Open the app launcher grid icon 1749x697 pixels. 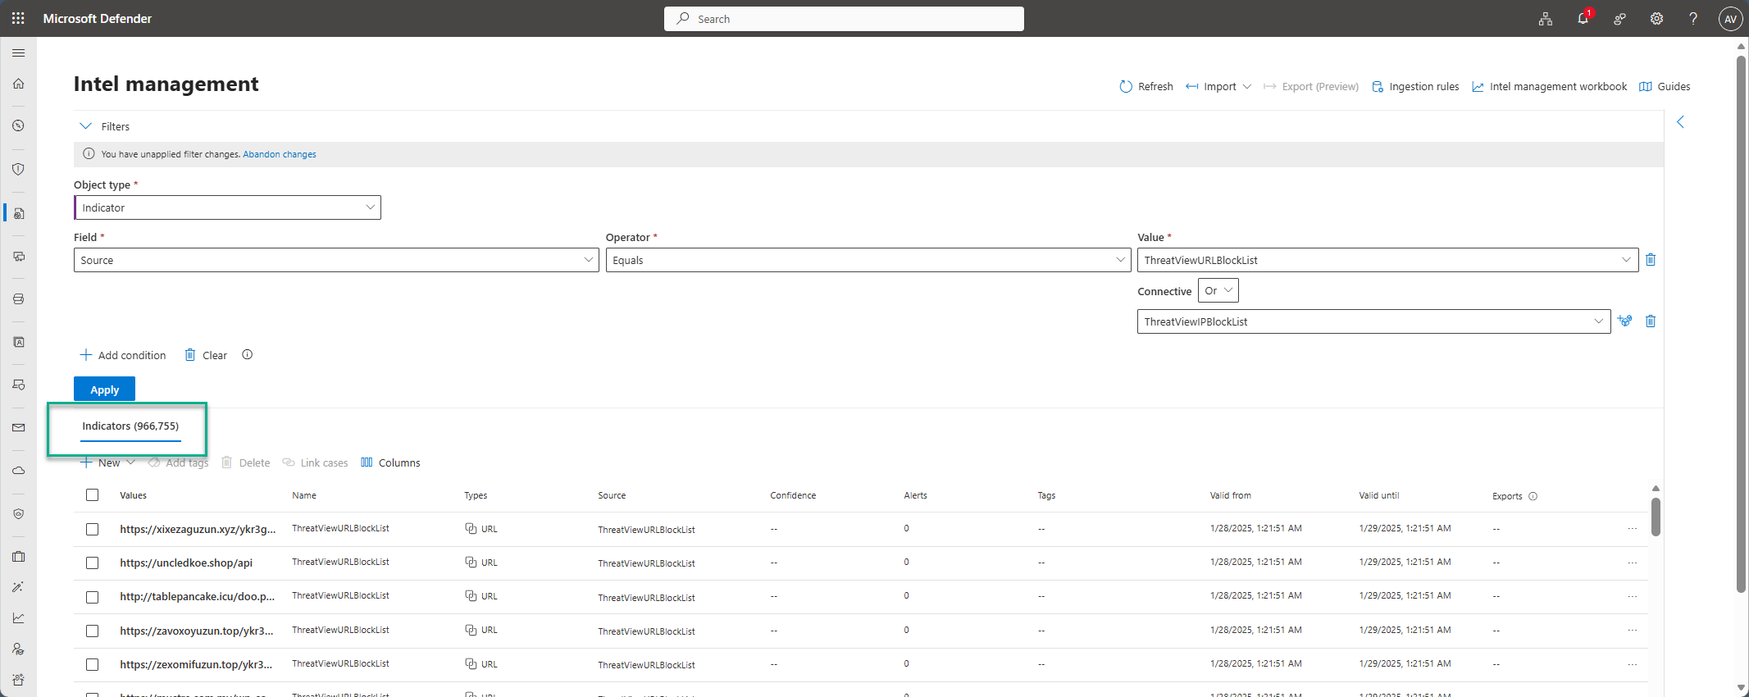18,18
